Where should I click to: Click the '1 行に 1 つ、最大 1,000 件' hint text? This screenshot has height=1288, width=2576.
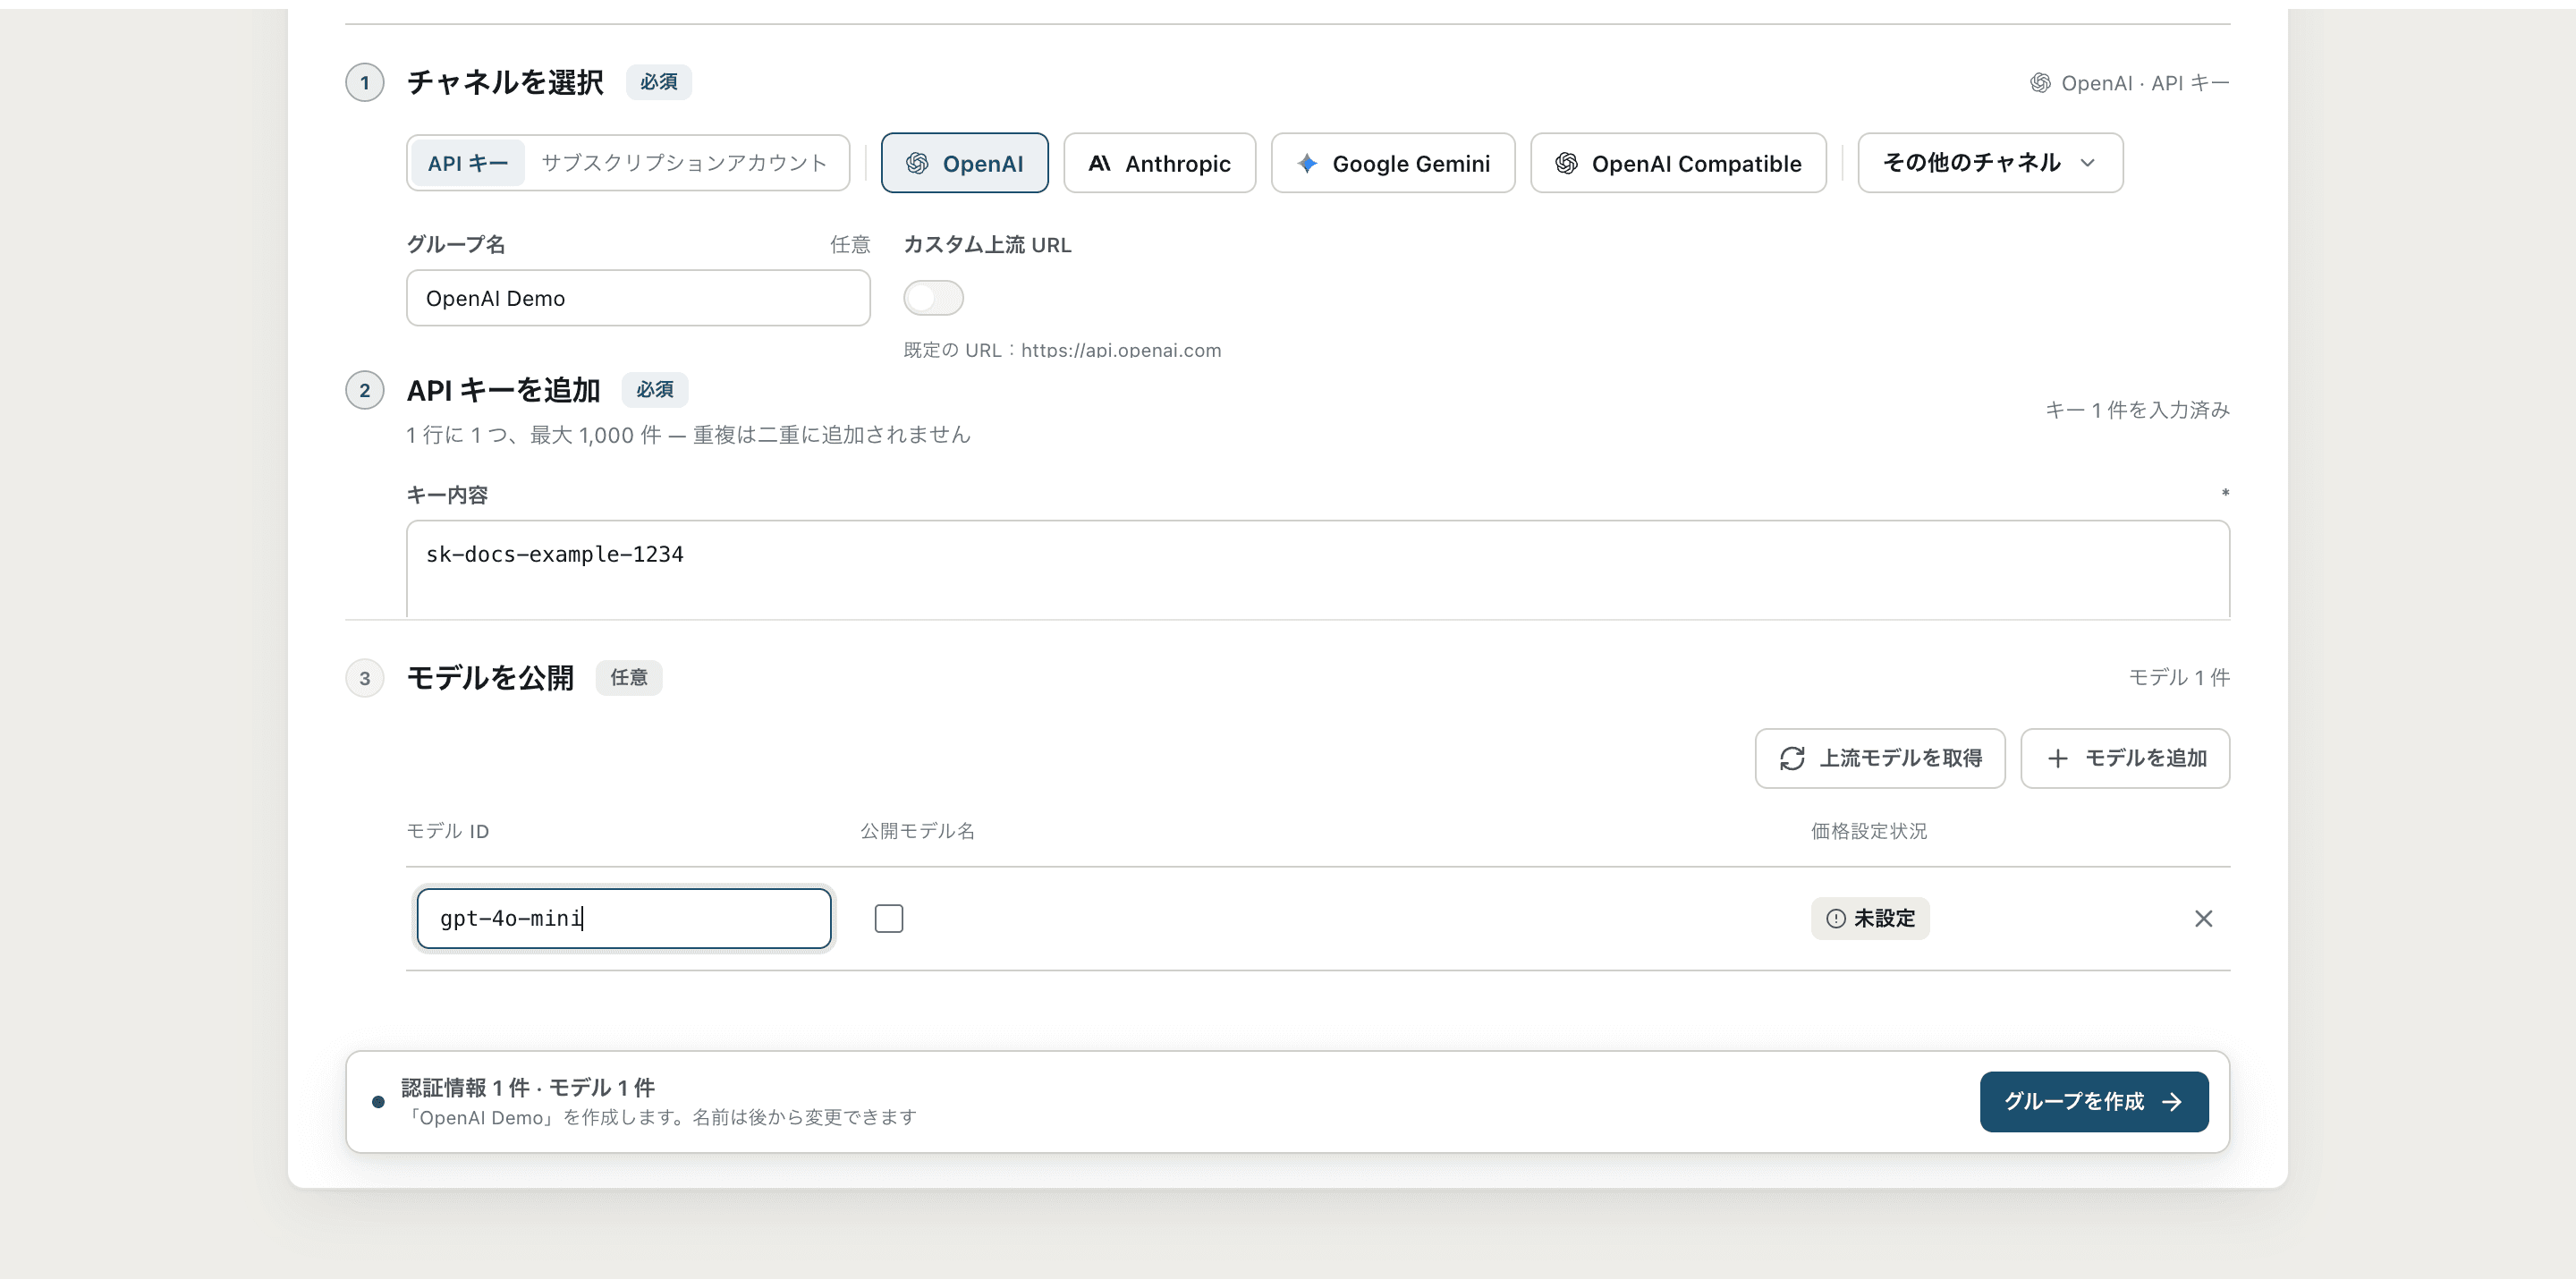pyautogui.click(x=688, y=435)
